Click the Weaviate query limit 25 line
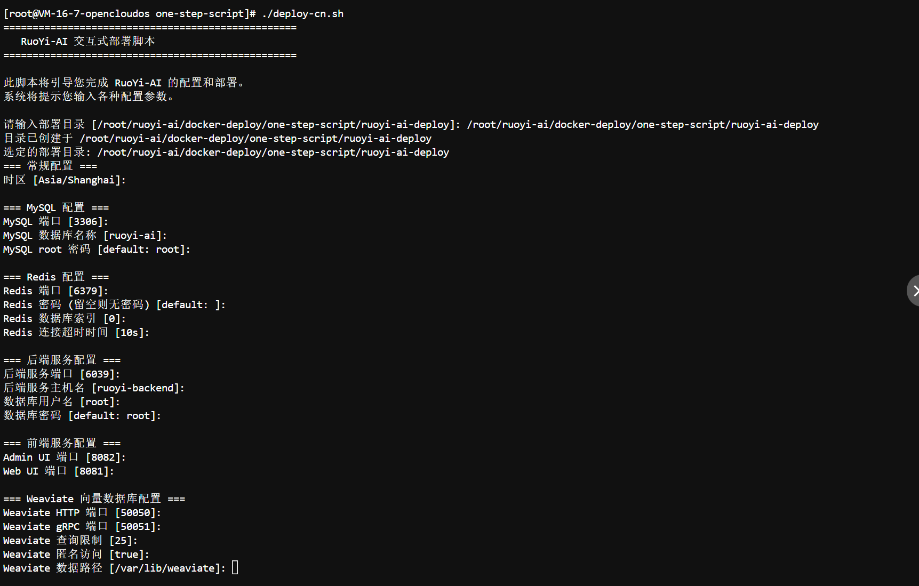The image size is (919, 586). coord(70,541)
